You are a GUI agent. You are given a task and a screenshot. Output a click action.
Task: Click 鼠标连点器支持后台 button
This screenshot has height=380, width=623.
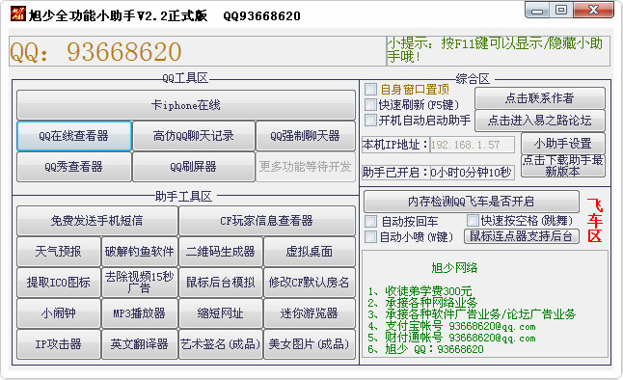521,236
